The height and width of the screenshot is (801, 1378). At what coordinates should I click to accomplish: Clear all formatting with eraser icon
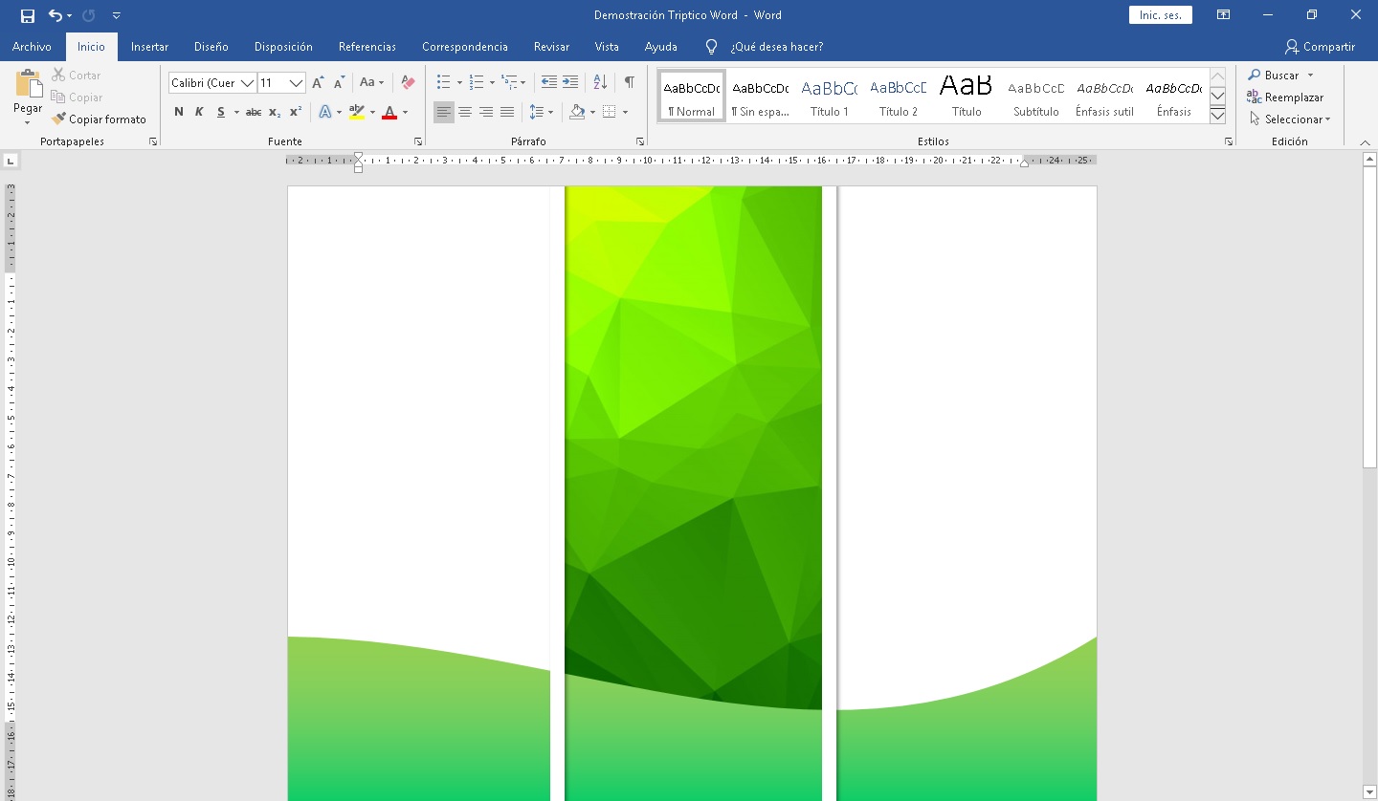coord(409,83)
